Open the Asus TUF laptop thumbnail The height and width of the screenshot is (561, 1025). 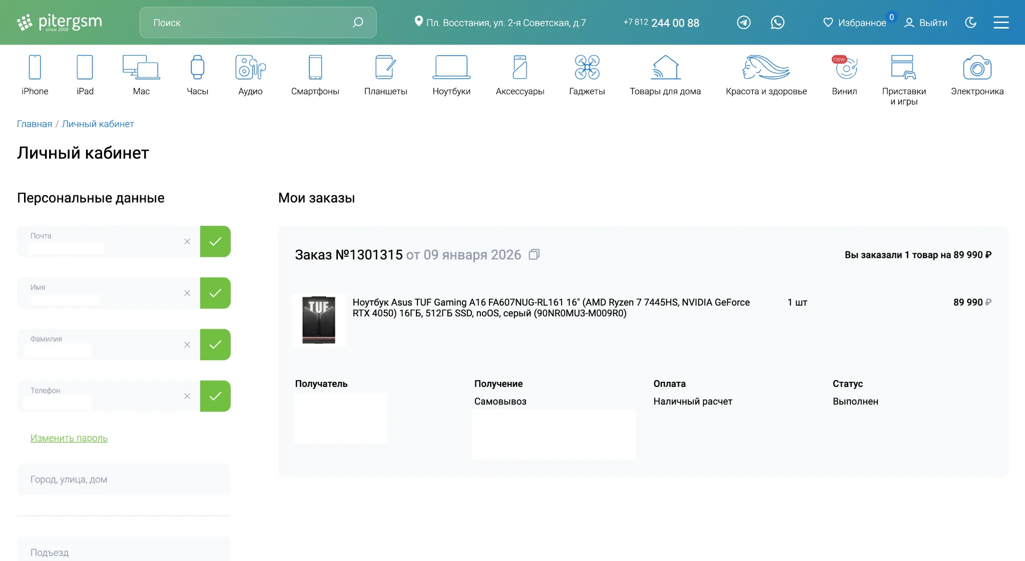click(x=319, y=320)
